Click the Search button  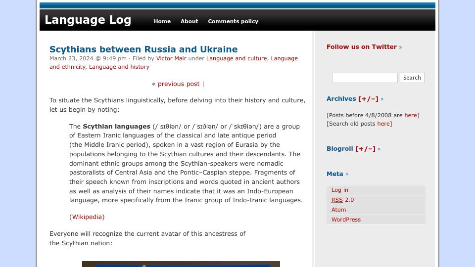point(412,78)
